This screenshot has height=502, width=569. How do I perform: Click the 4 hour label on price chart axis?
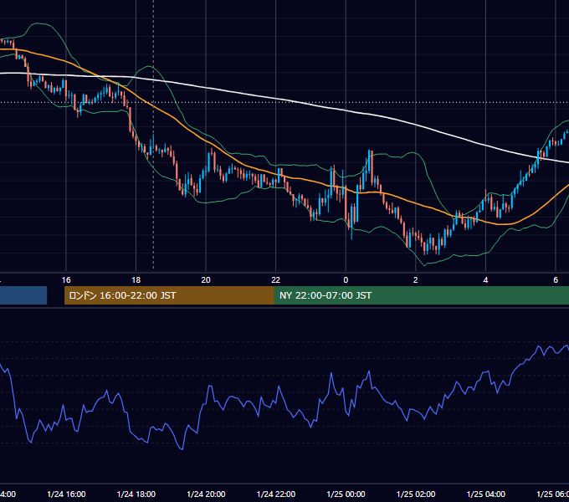485,280
